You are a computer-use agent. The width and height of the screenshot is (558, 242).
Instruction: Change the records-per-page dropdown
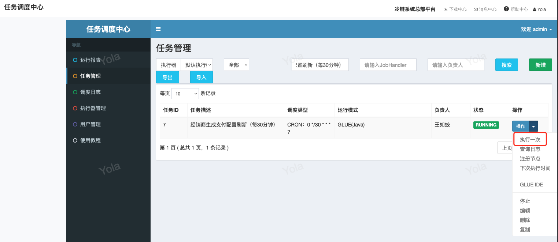click(x=185, y=94)
